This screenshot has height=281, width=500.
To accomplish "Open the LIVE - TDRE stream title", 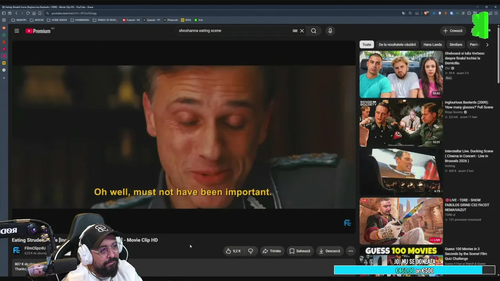I will [467, 205].
